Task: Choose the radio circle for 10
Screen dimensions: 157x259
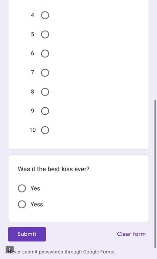Action: [45, 130]
